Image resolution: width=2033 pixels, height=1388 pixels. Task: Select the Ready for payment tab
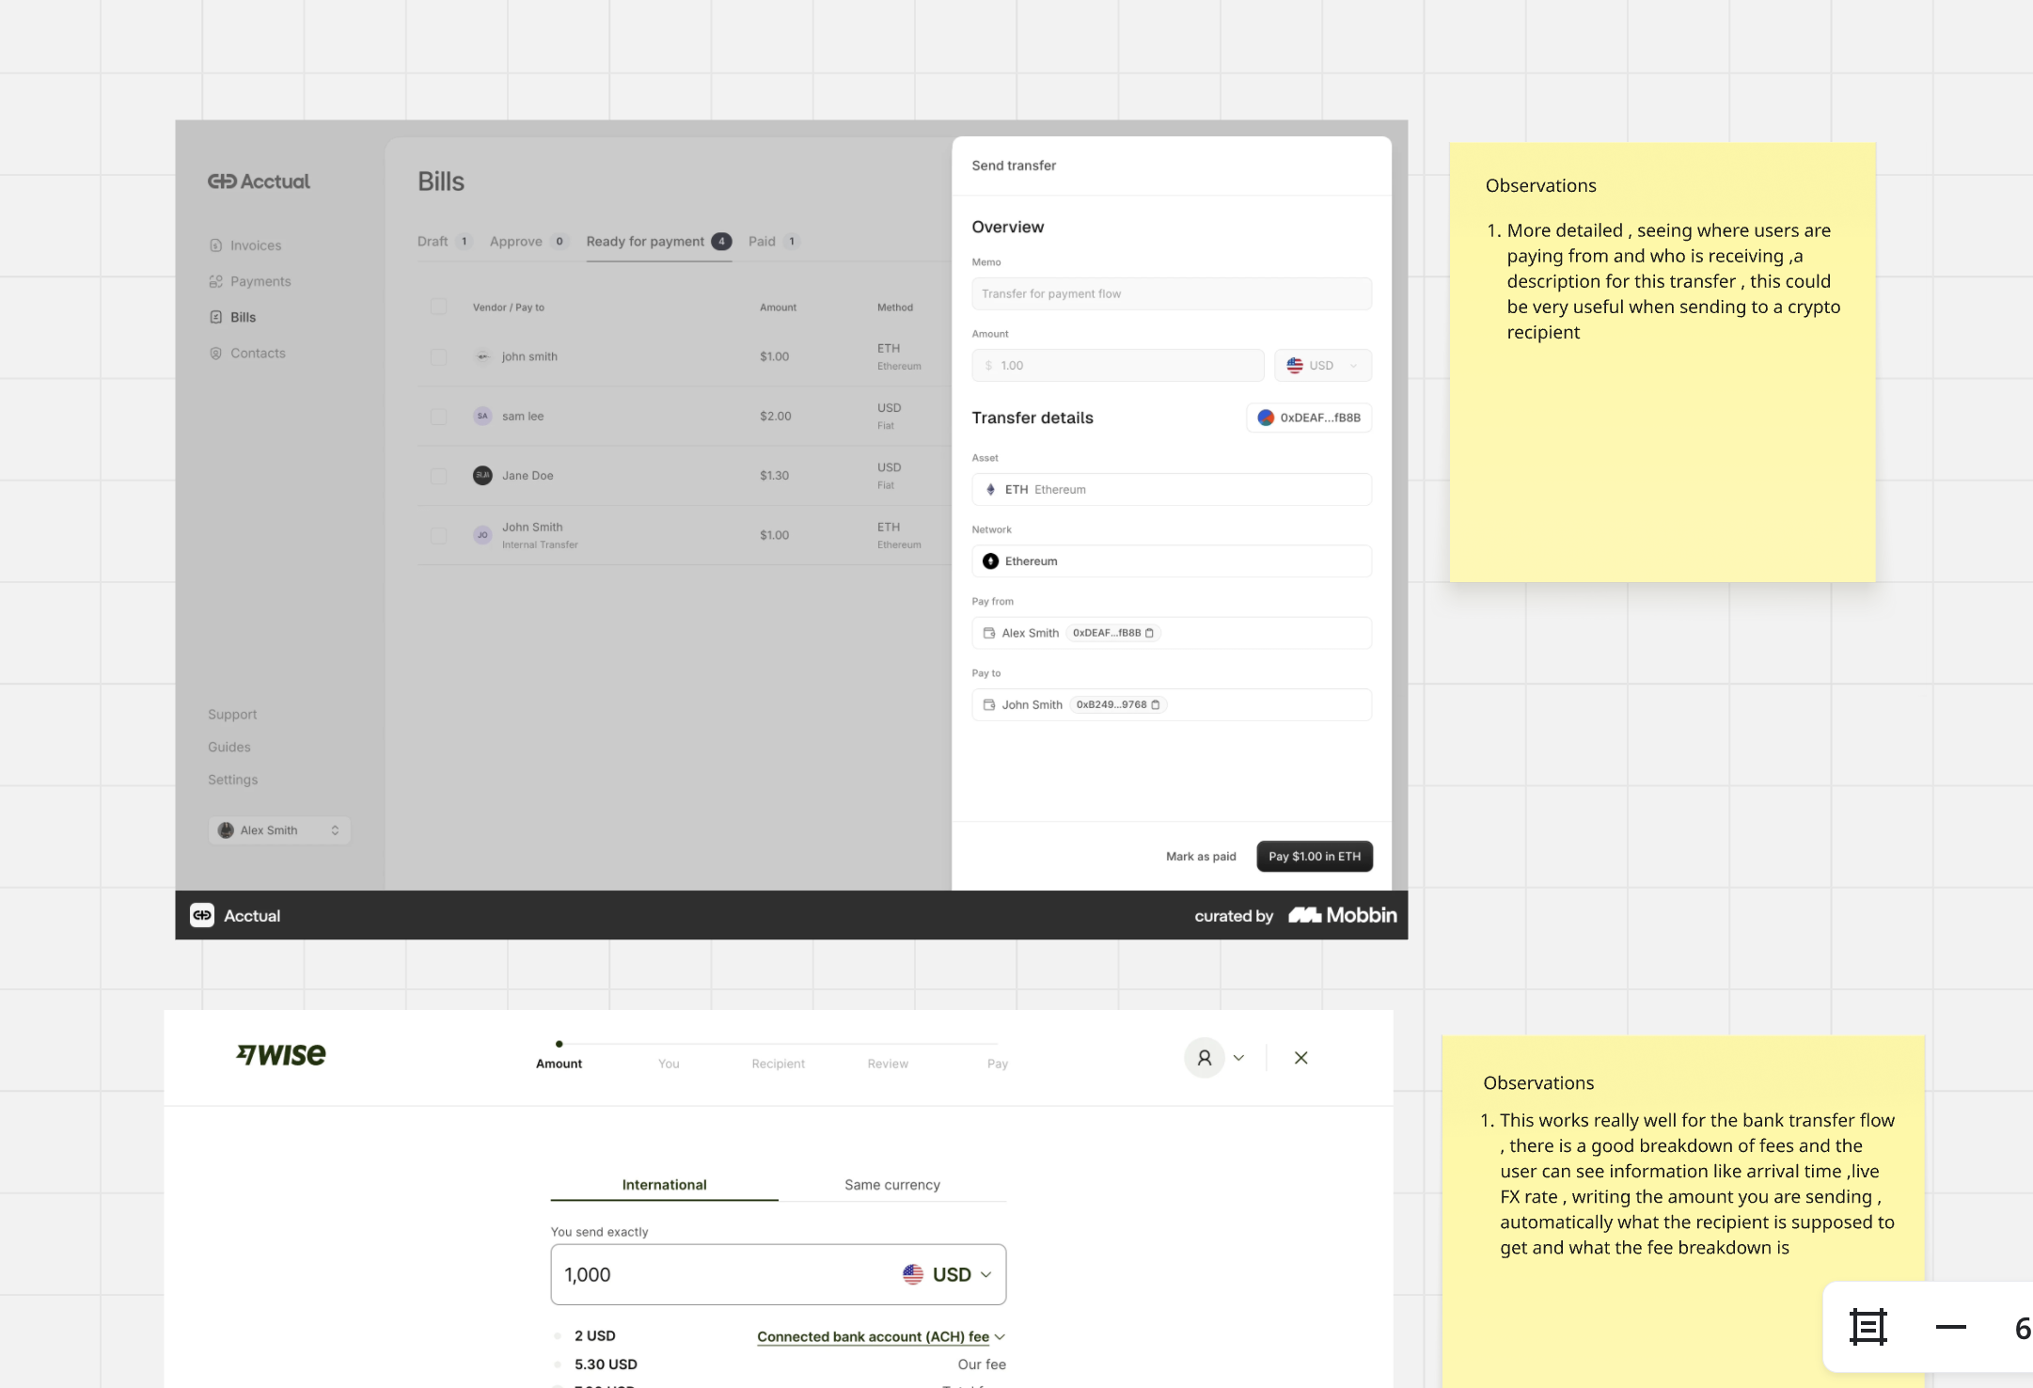658,242
